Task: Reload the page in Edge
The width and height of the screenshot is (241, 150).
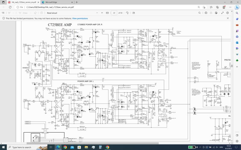Action: pyautogui.click(x=10, y=7)
